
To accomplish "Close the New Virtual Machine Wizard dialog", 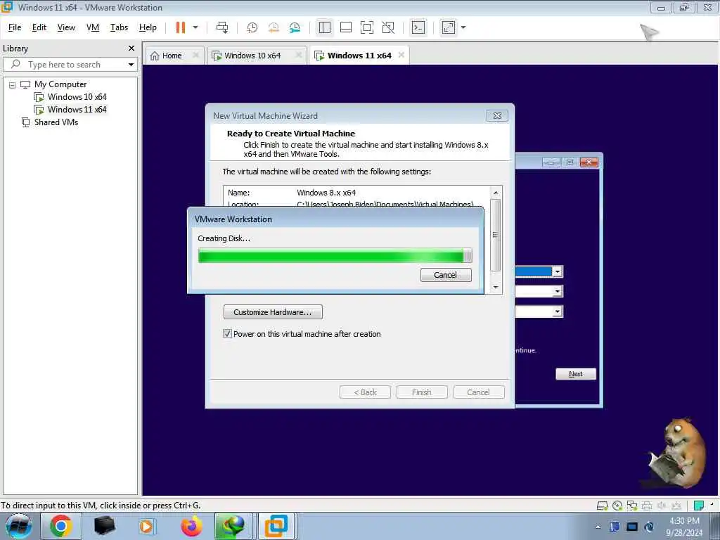I will click(x=497, y=116).
